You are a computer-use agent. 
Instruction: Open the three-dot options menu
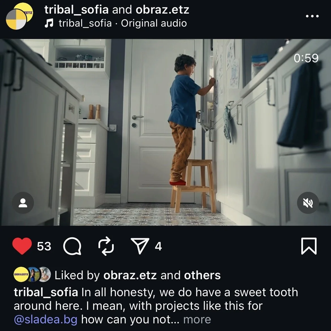pyautogui.click(x=312, y=16)
